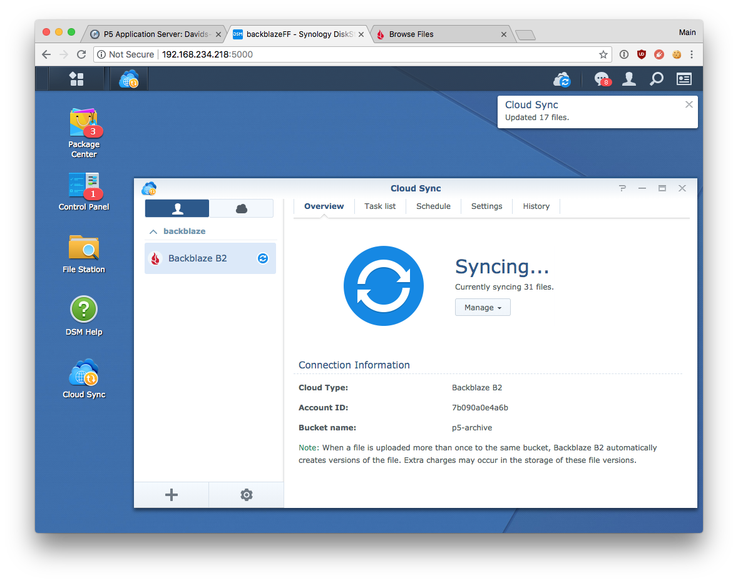Collapse the backblaze group
This screenshot has width=738, height=583.
[x=153, y=231]
